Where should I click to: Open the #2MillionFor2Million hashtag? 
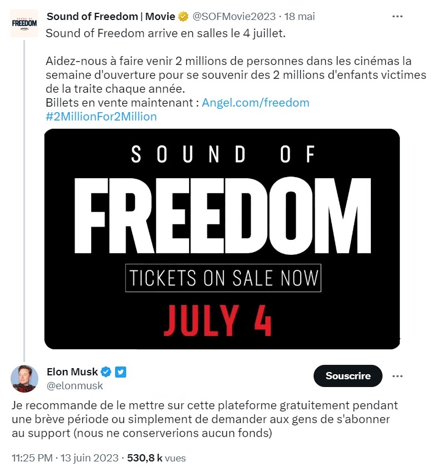tap(101, 117)
